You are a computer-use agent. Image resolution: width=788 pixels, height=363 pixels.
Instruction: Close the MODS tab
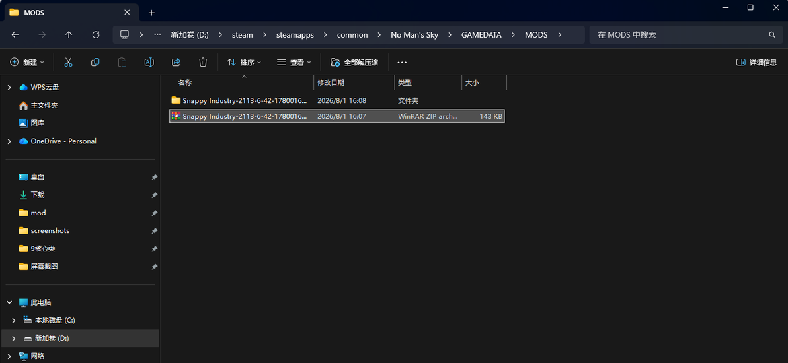(x=128, y=12)
